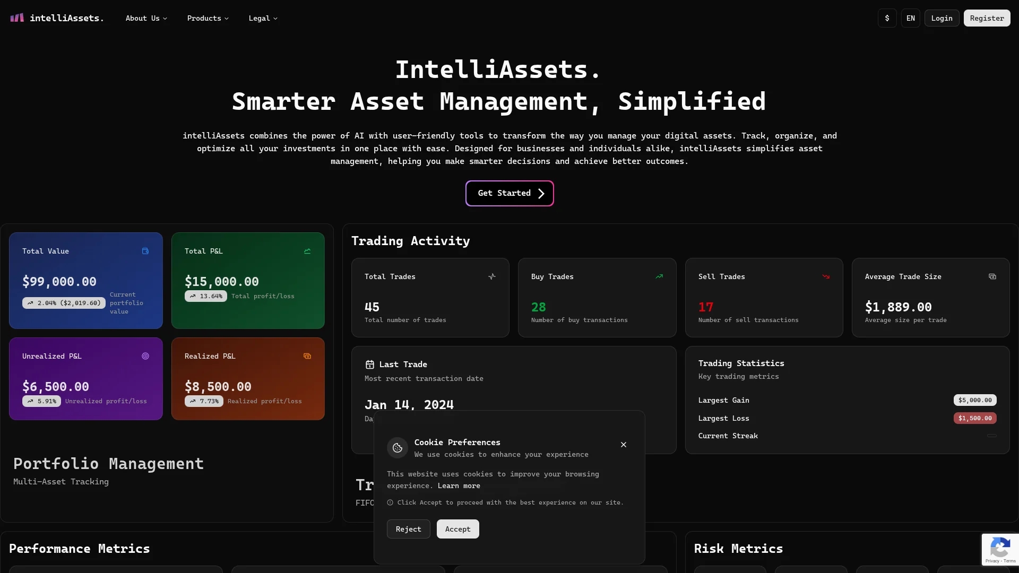1019x573 pixels.
Task: Open the EN language selector
Action: [911, 18]
